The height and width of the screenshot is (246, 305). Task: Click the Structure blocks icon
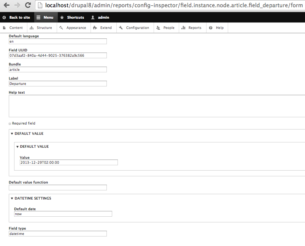coord(31,27)
